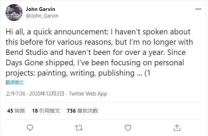
Task: Click the 喜欢次数 label beside 736
Action: (x=88, y=111)
